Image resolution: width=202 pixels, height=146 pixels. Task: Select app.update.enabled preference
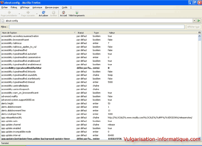[99, 128]
